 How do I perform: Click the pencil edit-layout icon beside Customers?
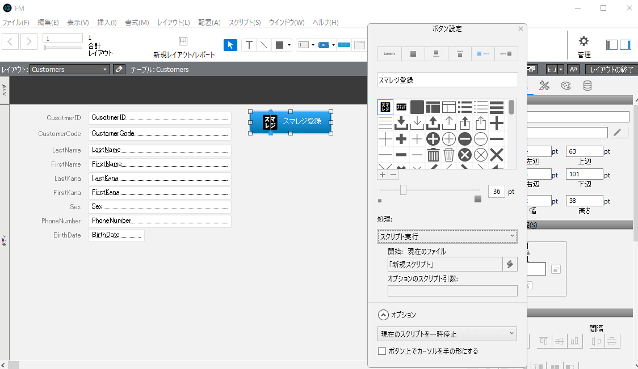[x=119, y=69]
